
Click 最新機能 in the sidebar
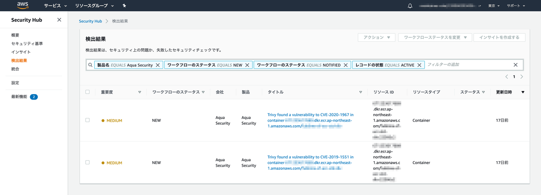(19, 97)
